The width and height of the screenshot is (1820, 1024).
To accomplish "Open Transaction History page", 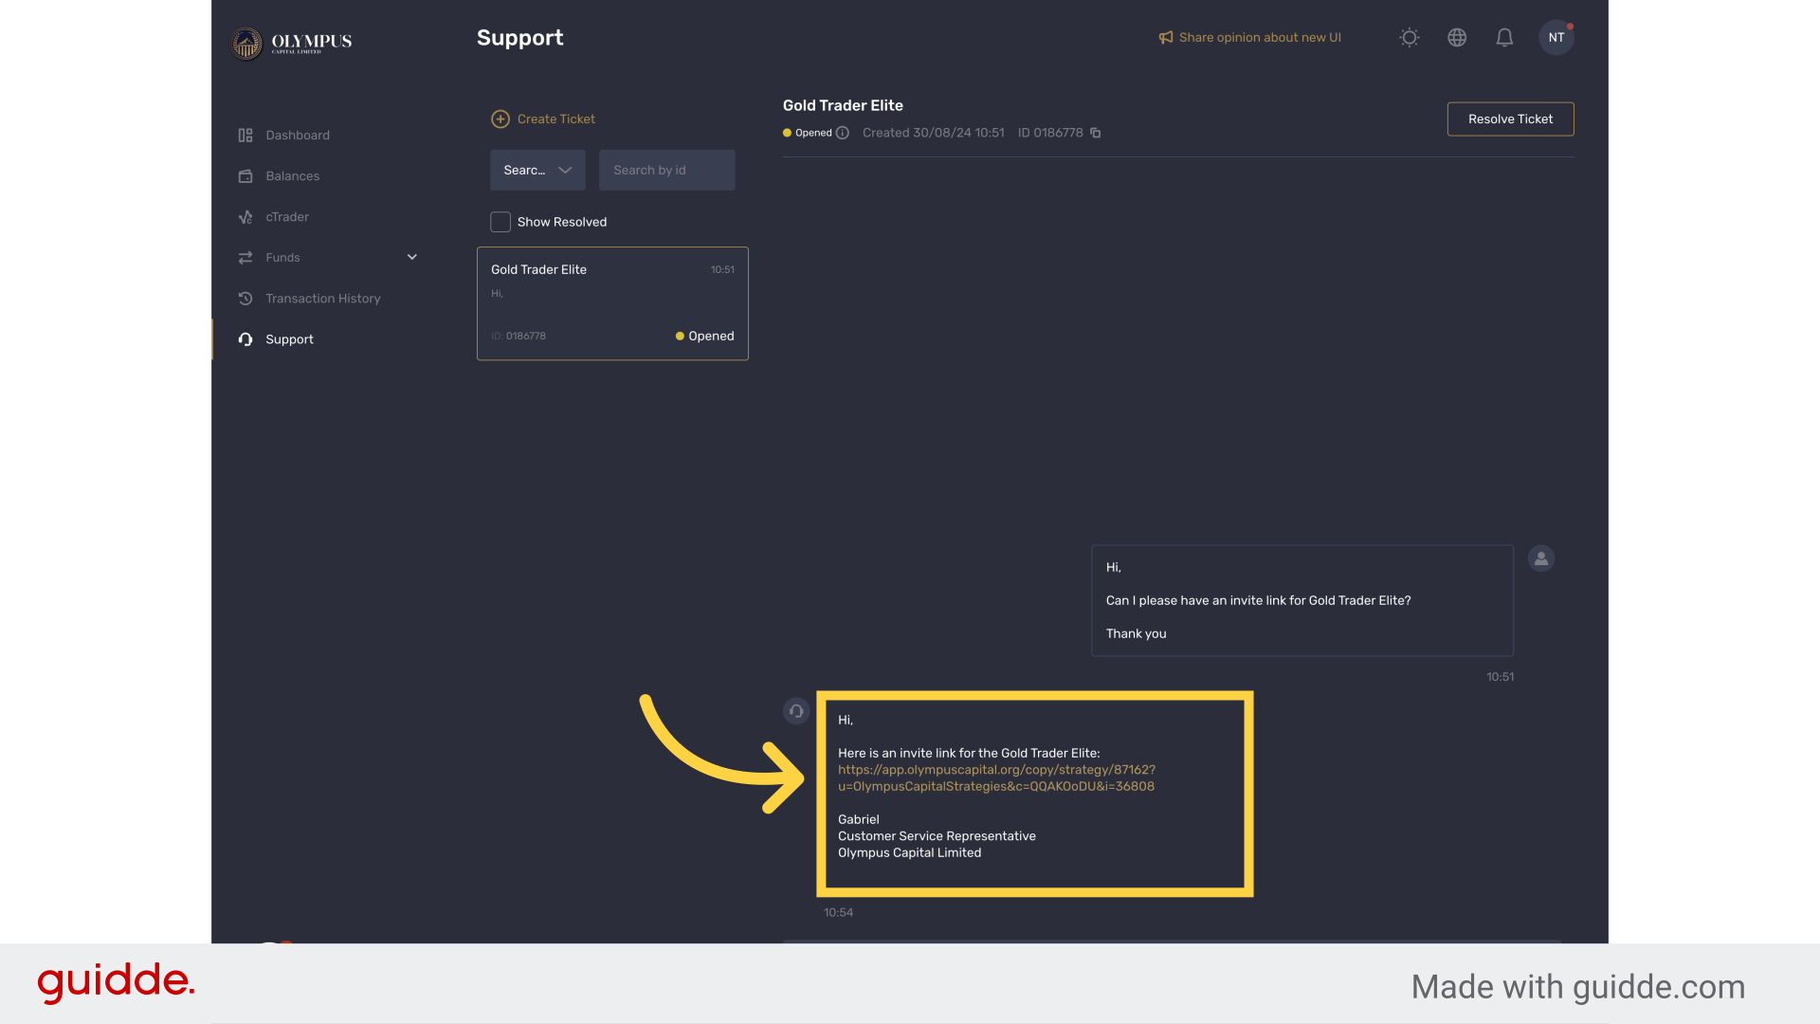I will point(322,299).
